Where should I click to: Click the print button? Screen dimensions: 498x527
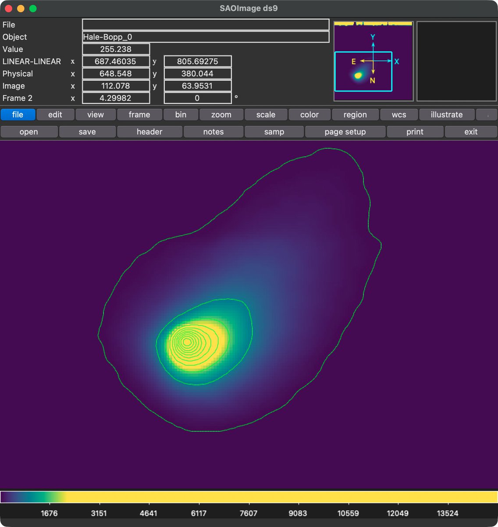click(x=415, y=132)
